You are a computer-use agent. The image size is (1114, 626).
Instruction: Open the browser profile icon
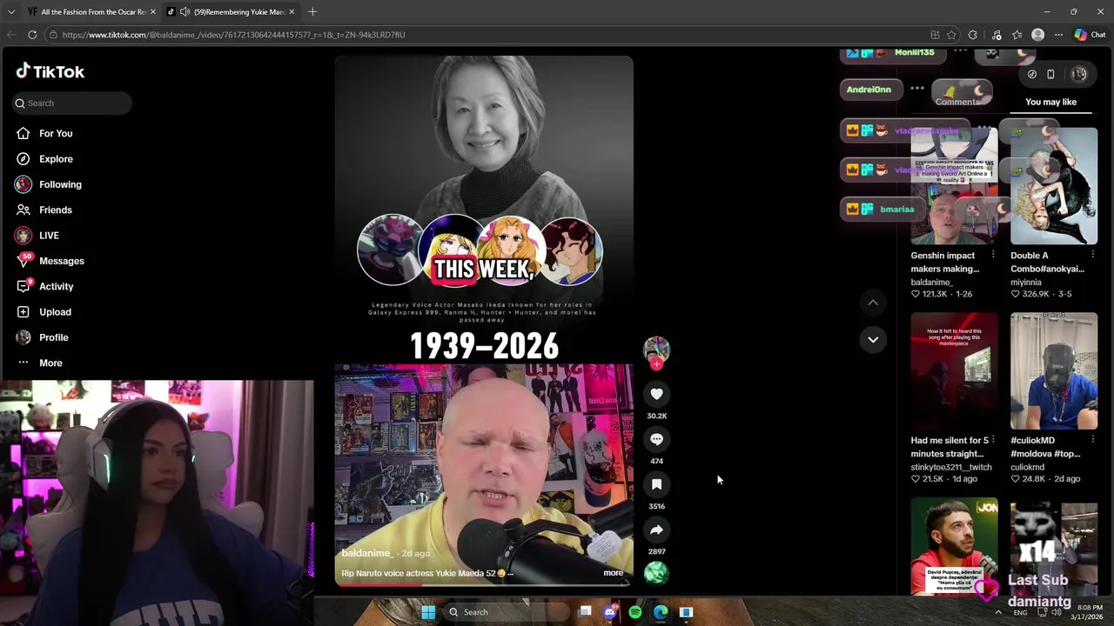click(x=1037, y=35)
